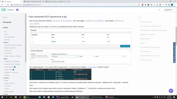
Task: Go back using browser back arrow
Action: [2, 5]
